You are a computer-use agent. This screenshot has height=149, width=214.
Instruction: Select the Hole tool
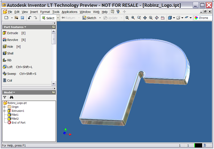12,47
